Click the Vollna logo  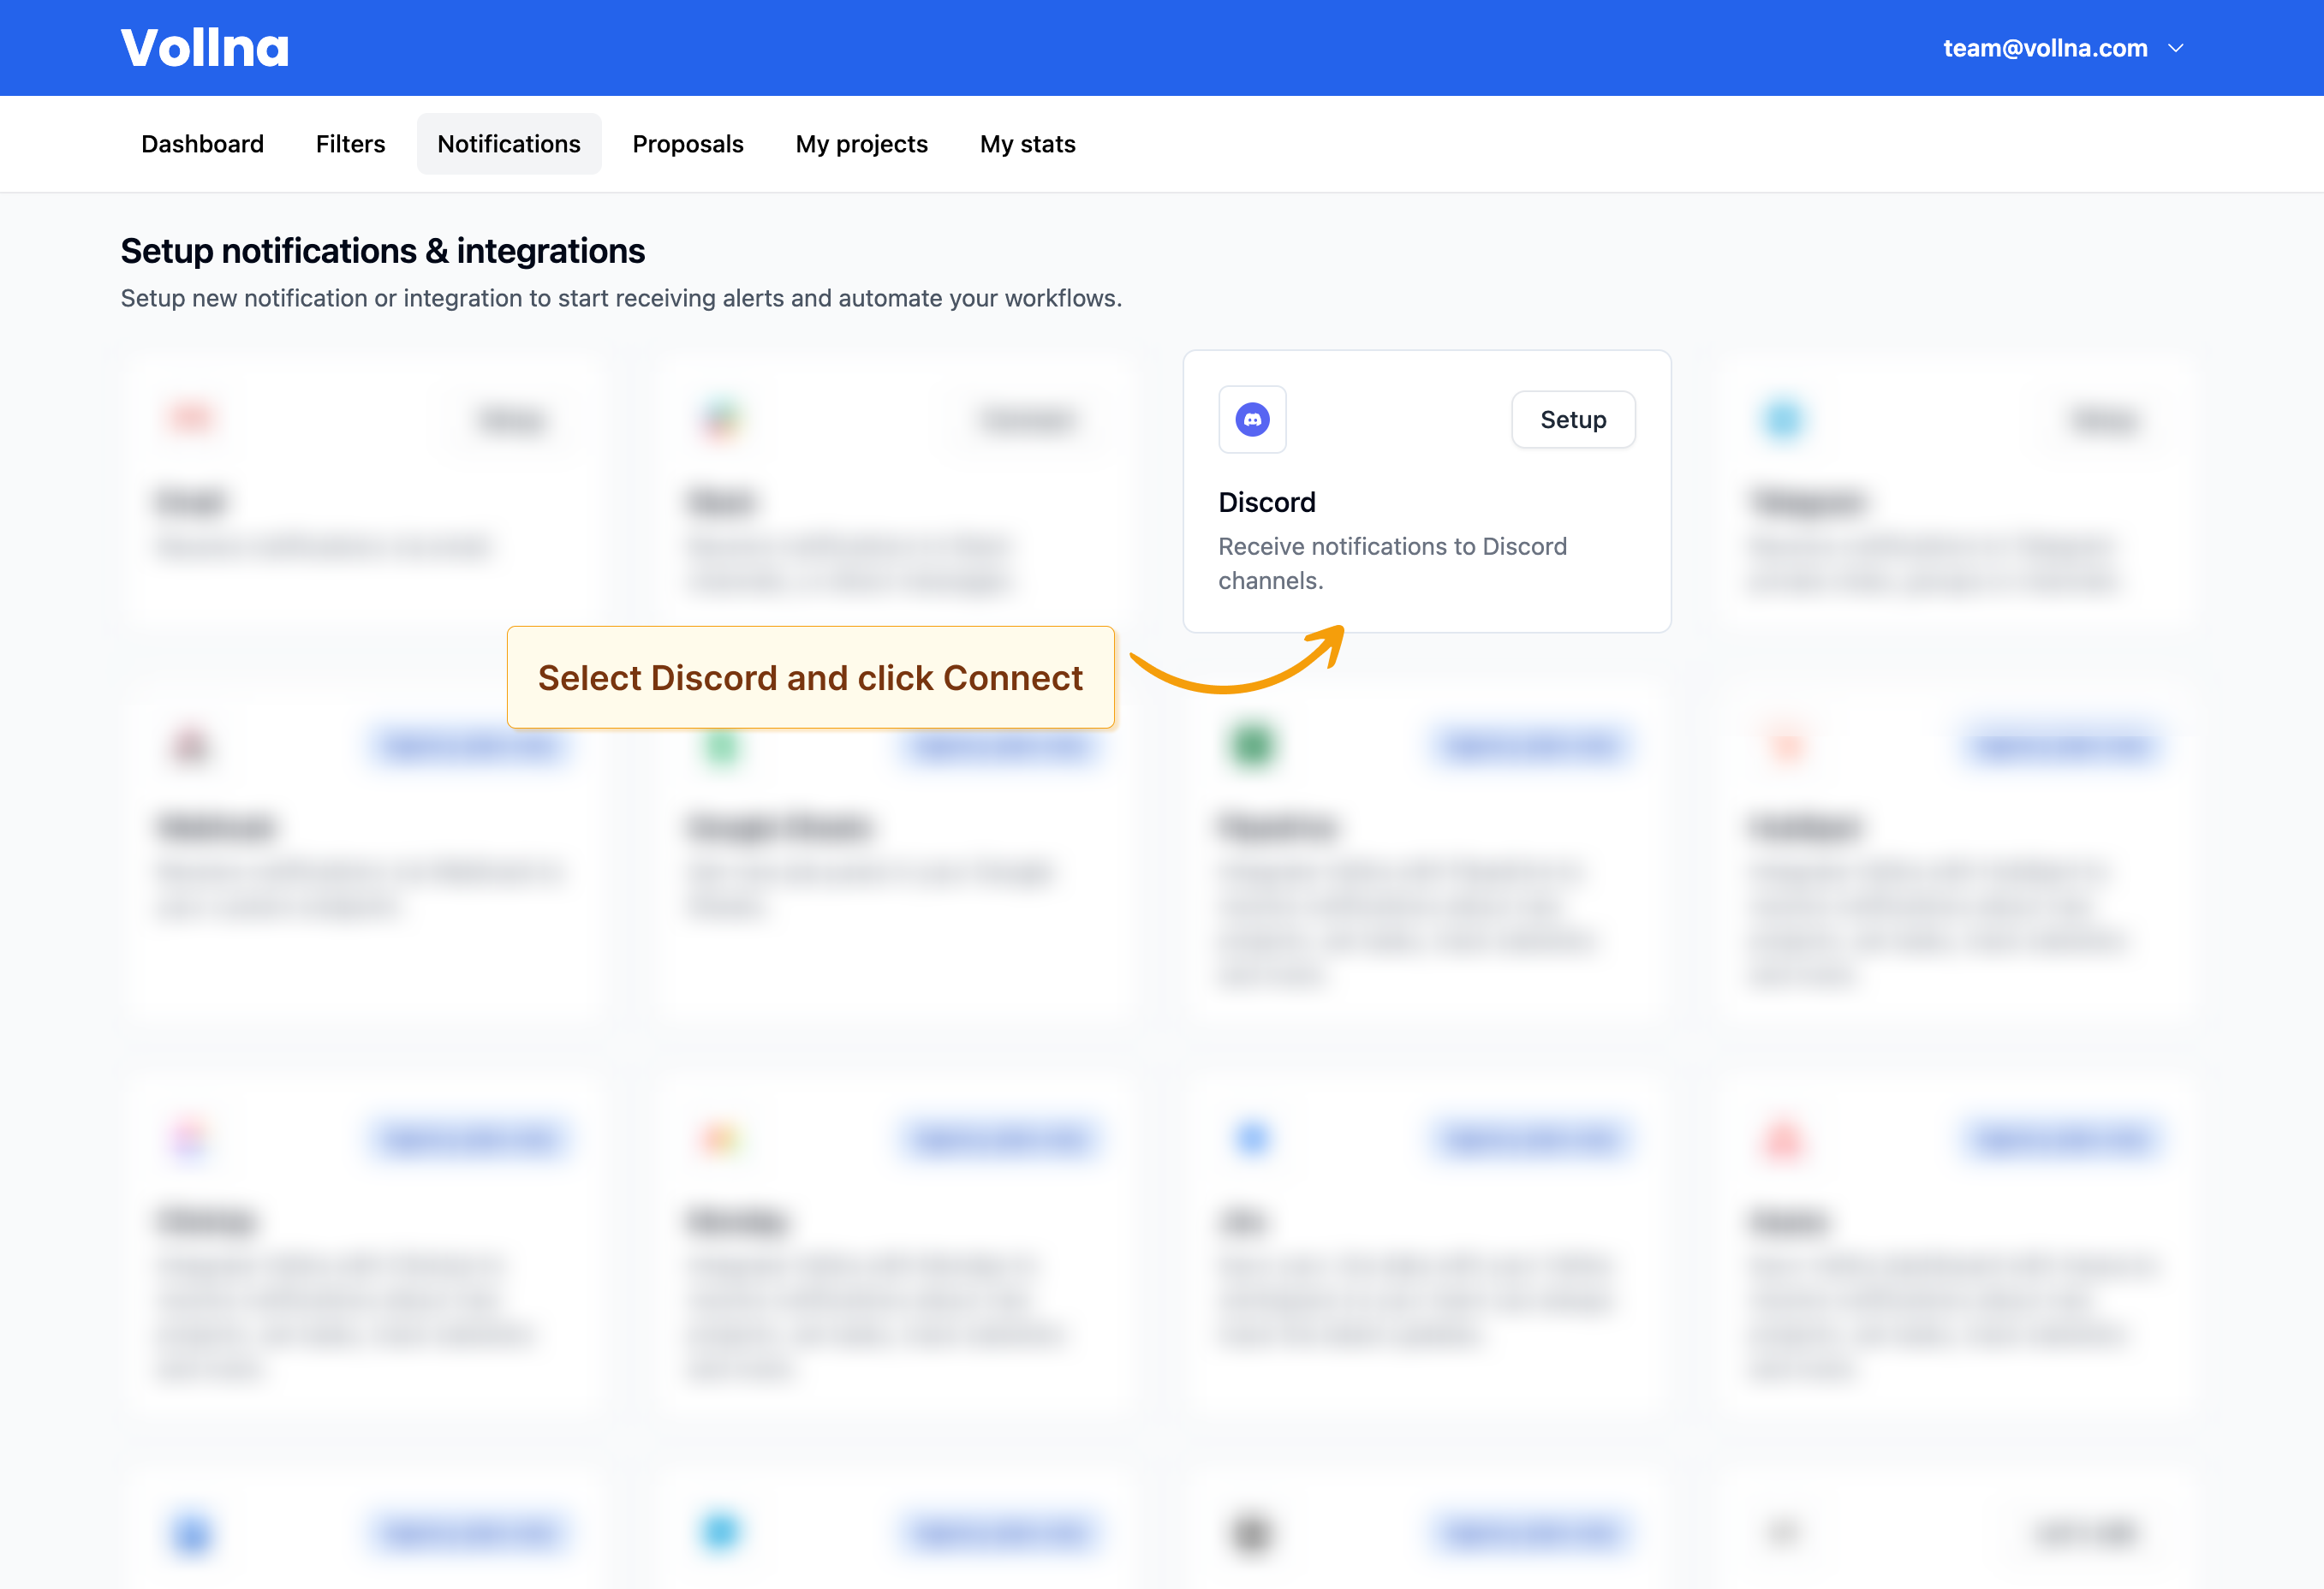click(x=205, y=48)
